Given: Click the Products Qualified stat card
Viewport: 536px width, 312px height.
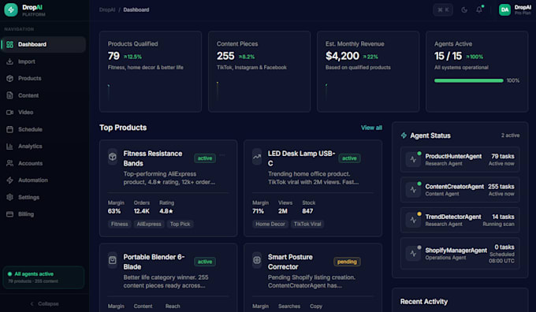Looking at the screenshot, I should click(151, 72).
